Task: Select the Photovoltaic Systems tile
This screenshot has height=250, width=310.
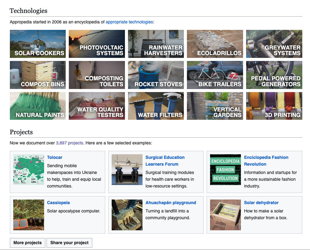Action: [97, 44]
